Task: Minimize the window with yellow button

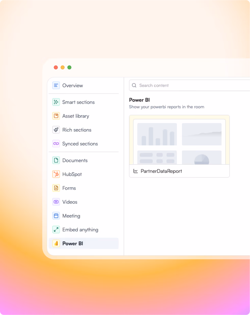Action: click(x=62, y=67)
